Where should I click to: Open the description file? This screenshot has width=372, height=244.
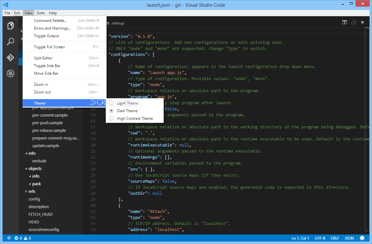39,207
